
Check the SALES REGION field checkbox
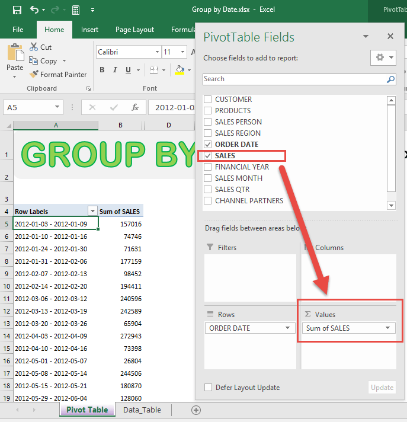pos(208,133)
